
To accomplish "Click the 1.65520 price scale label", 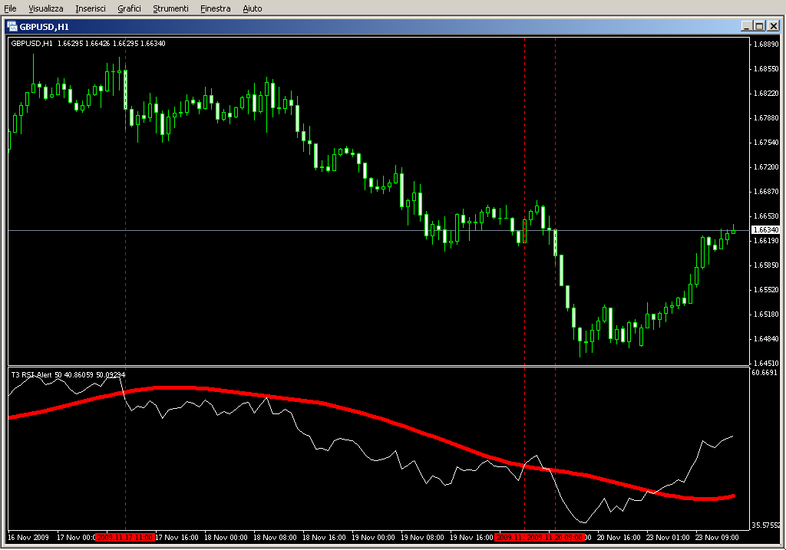I will tap(766, 289).
